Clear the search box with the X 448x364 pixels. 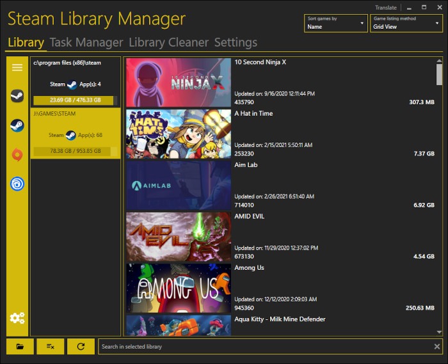pos(437,347)
